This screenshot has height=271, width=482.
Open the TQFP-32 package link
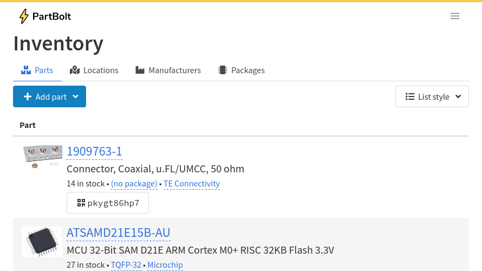tap(126, 265)
